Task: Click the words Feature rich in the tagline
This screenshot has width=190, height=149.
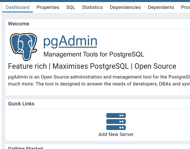Action: (x=27, y=66)
